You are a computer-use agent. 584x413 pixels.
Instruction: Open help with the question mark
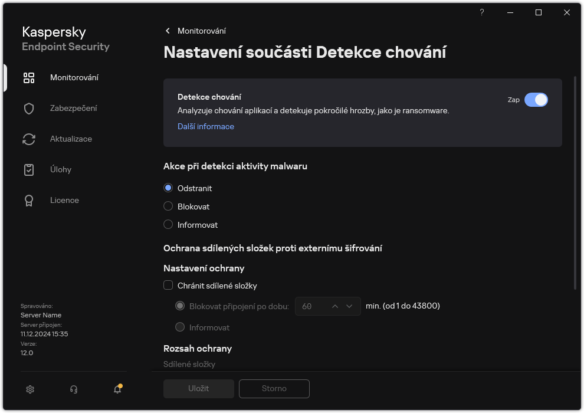click(x=481, y=12)
